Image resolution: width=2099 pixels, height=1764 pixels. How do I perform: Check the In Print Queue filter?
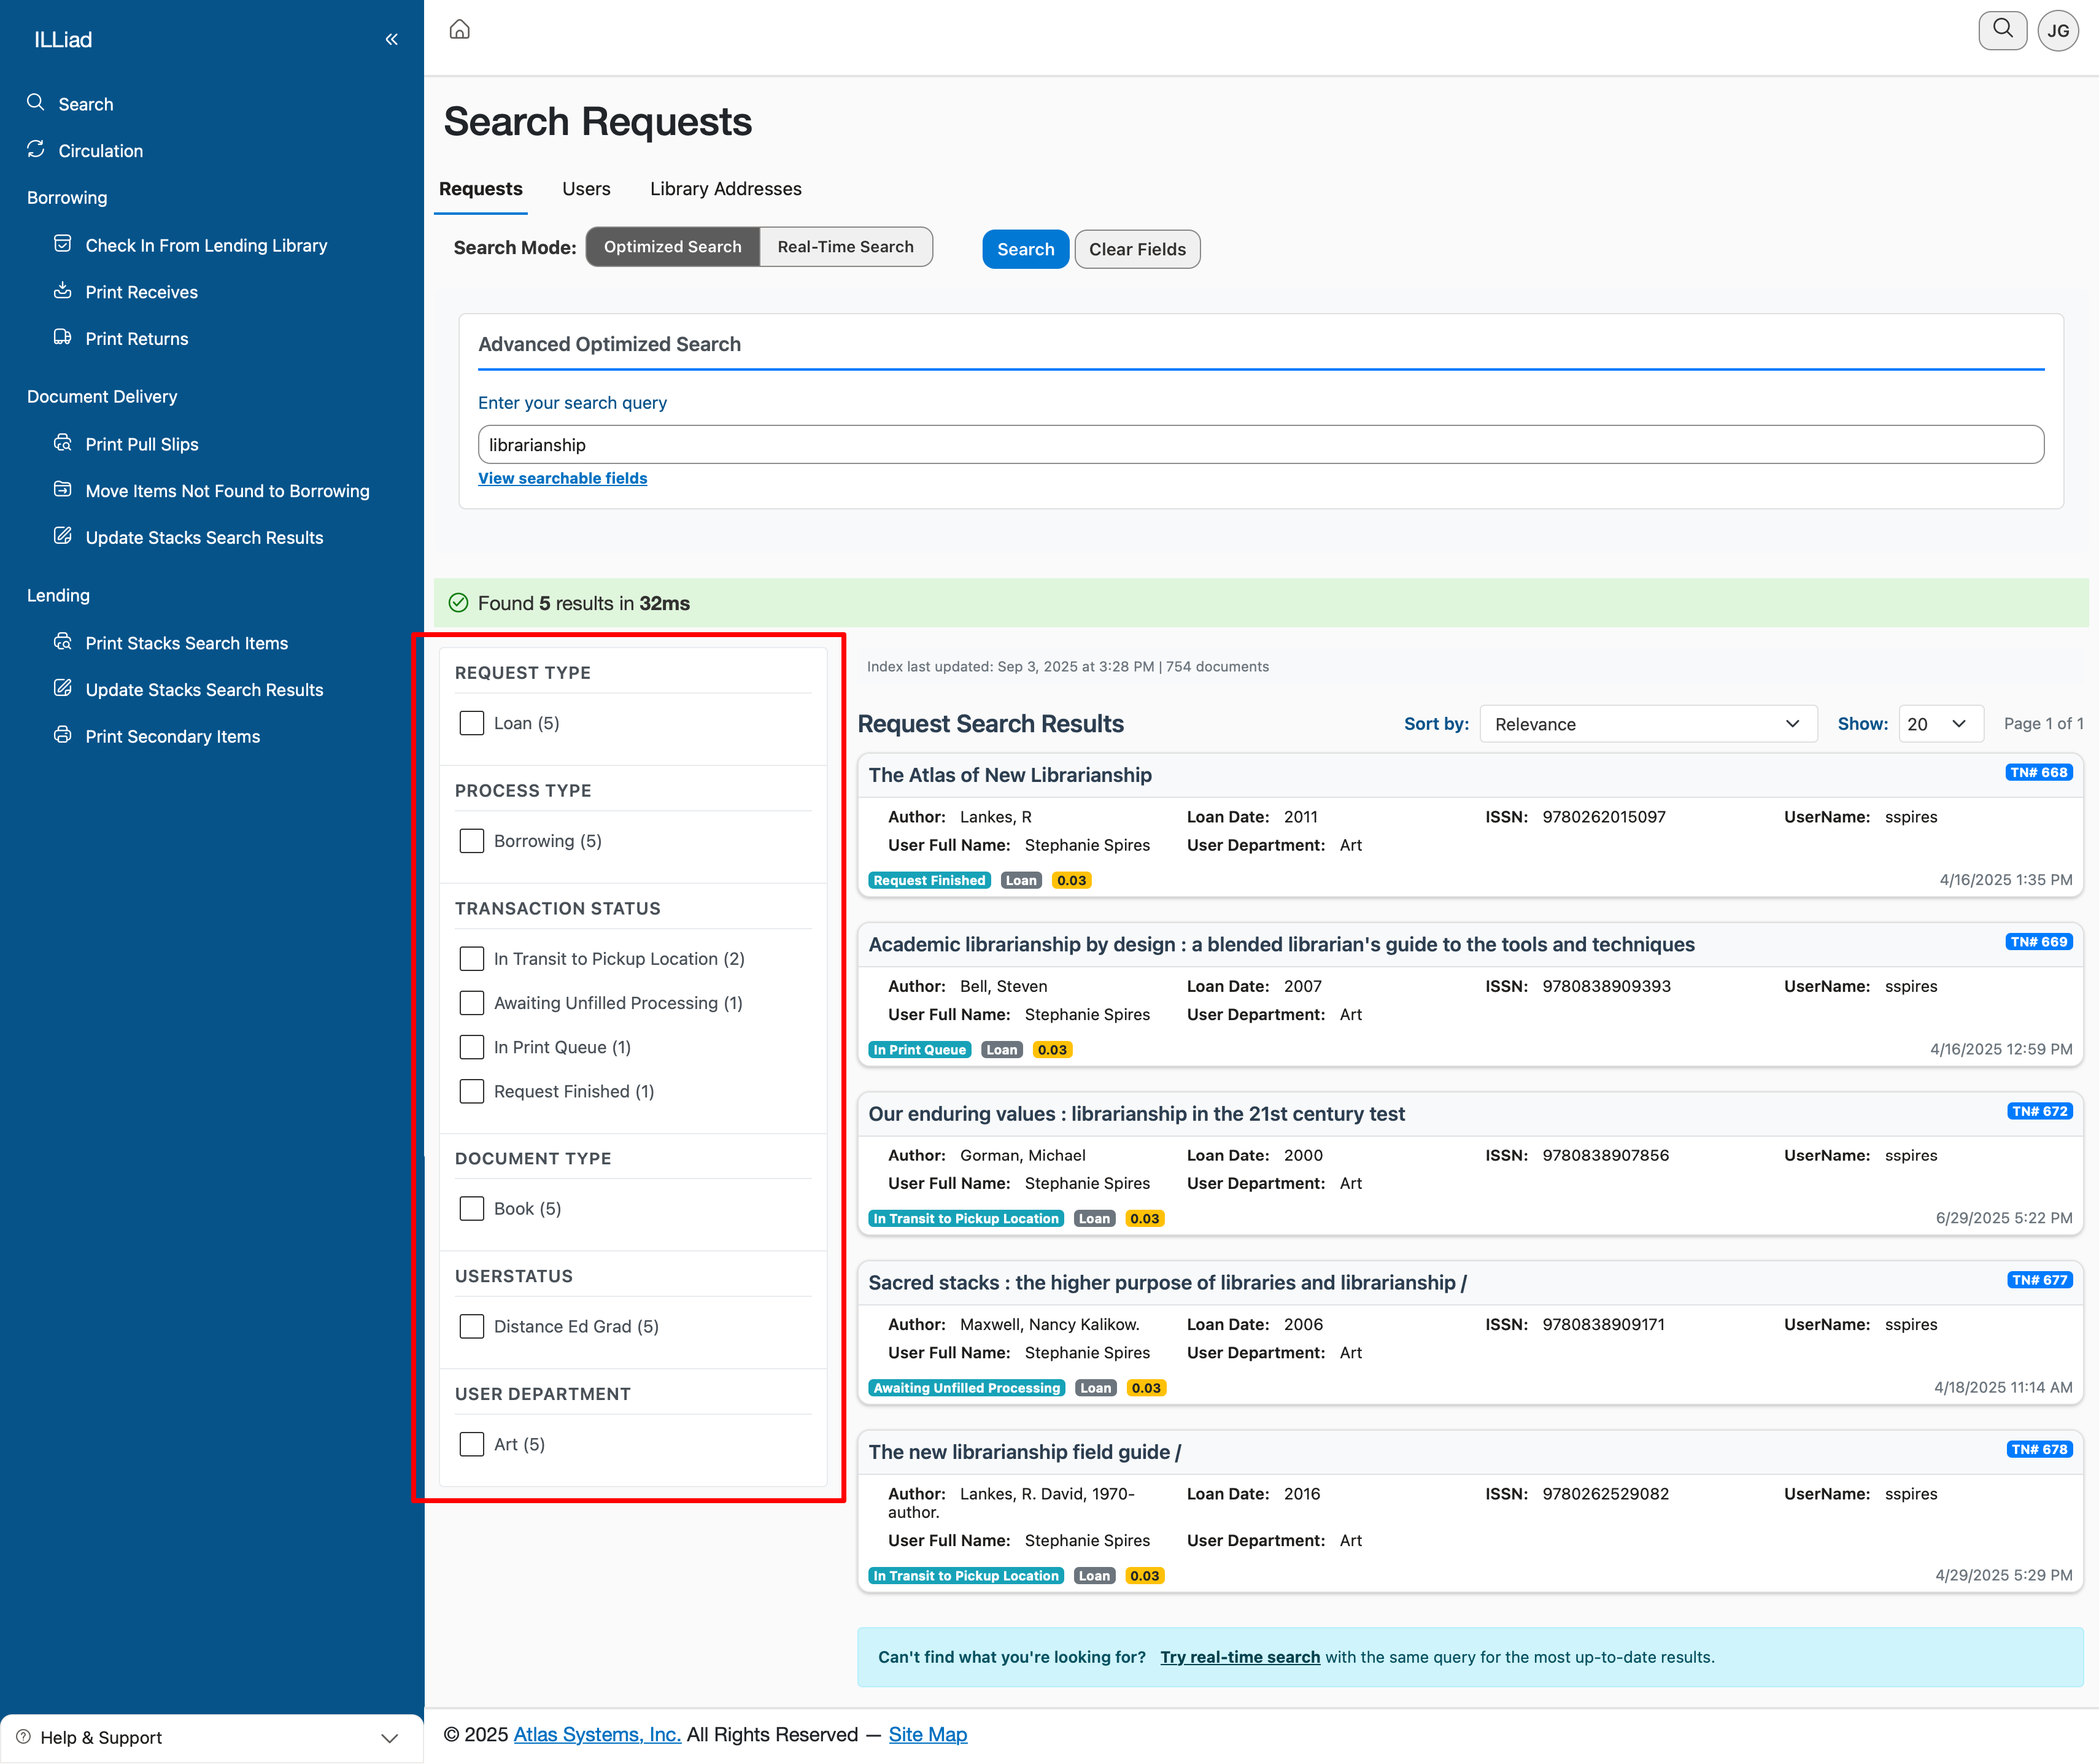[x=472, y=1047]
